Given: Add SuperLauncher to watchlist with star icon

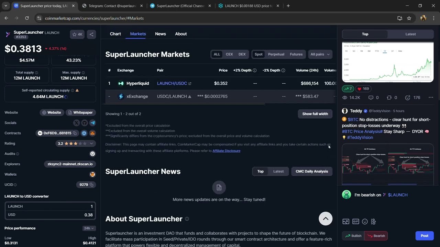Looking at the screenshot, I should 77,34.
